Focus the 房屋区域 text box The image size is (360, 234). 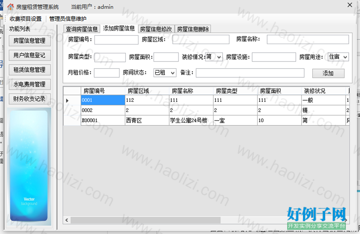point(201,39)
